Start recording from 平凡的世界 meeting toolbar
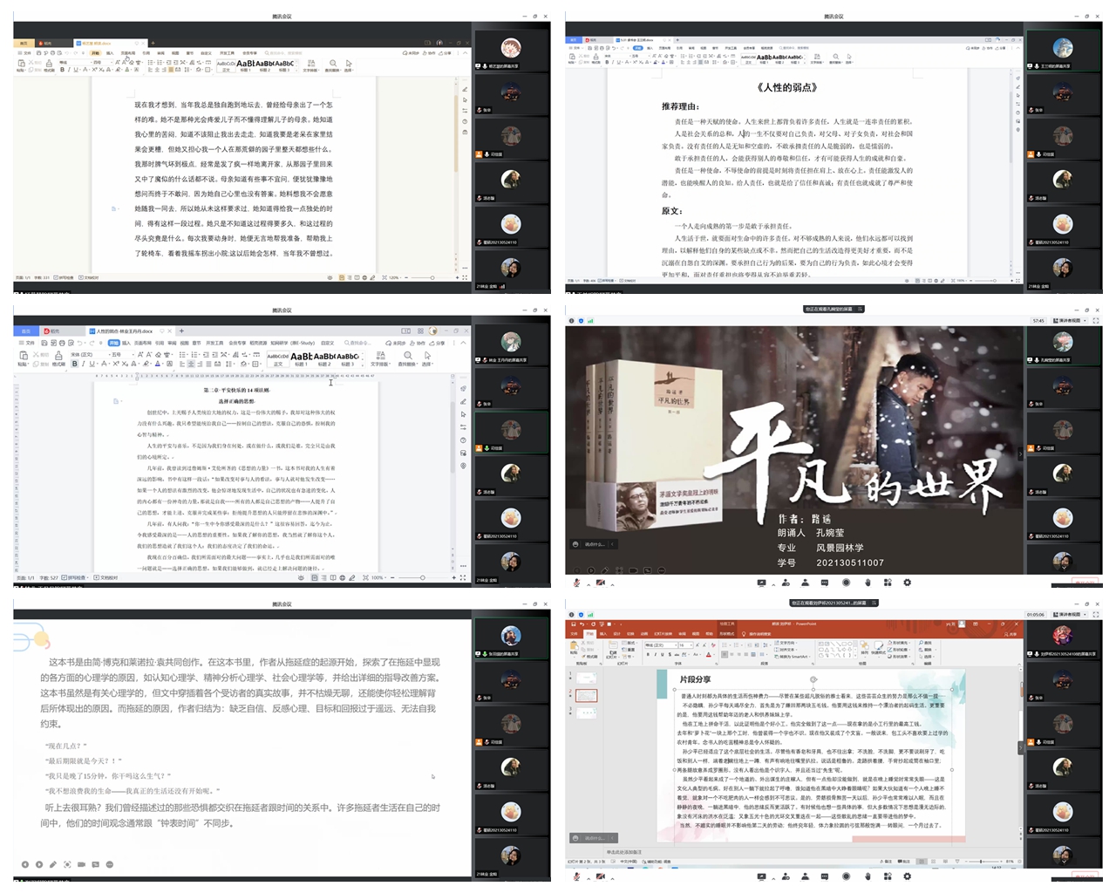Viewport: 1116px width, 893px height. (846, 583)
